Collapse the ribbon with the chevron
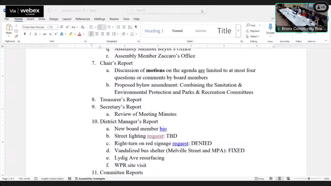 coord(326,41)
